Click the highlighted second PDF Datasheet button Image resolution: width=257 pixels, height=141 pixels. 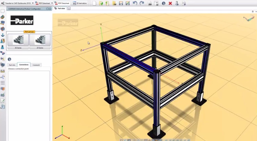62,3
